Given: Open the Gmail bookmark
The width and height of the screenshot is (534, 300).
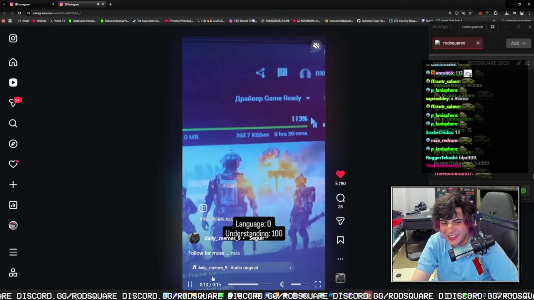Looking at the screenshot, I should (24, 20).
